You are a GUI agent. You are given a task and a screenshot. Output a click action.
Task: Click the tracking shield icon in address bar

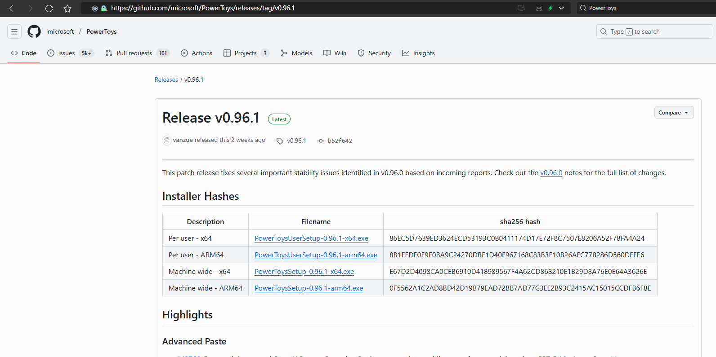click(94, 8)
